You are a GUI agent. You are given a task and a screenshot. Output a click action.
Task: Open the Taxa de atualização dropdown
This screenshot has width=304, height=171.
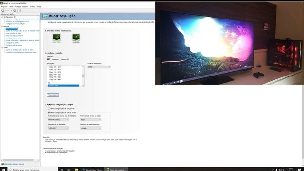[99, 67]
